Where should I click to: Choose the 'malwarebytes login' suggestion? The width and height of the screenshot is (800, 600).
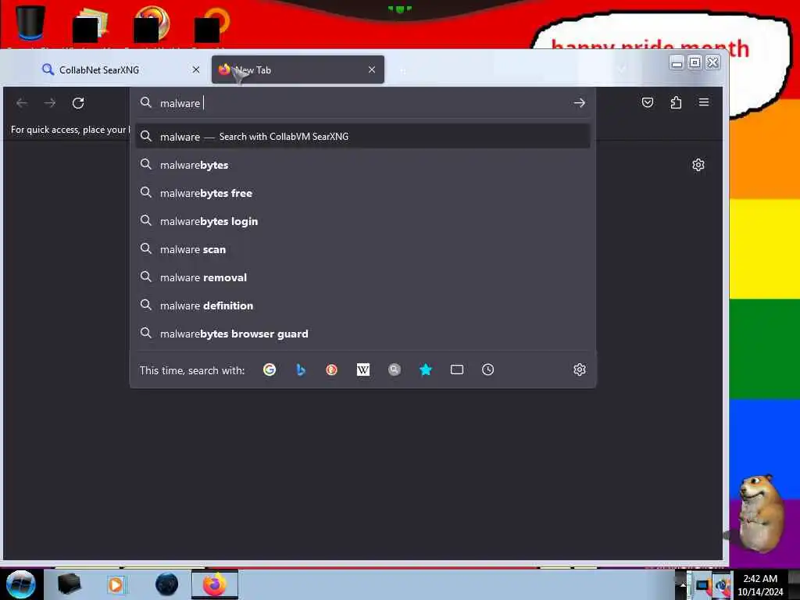click(x=362, y=221)
